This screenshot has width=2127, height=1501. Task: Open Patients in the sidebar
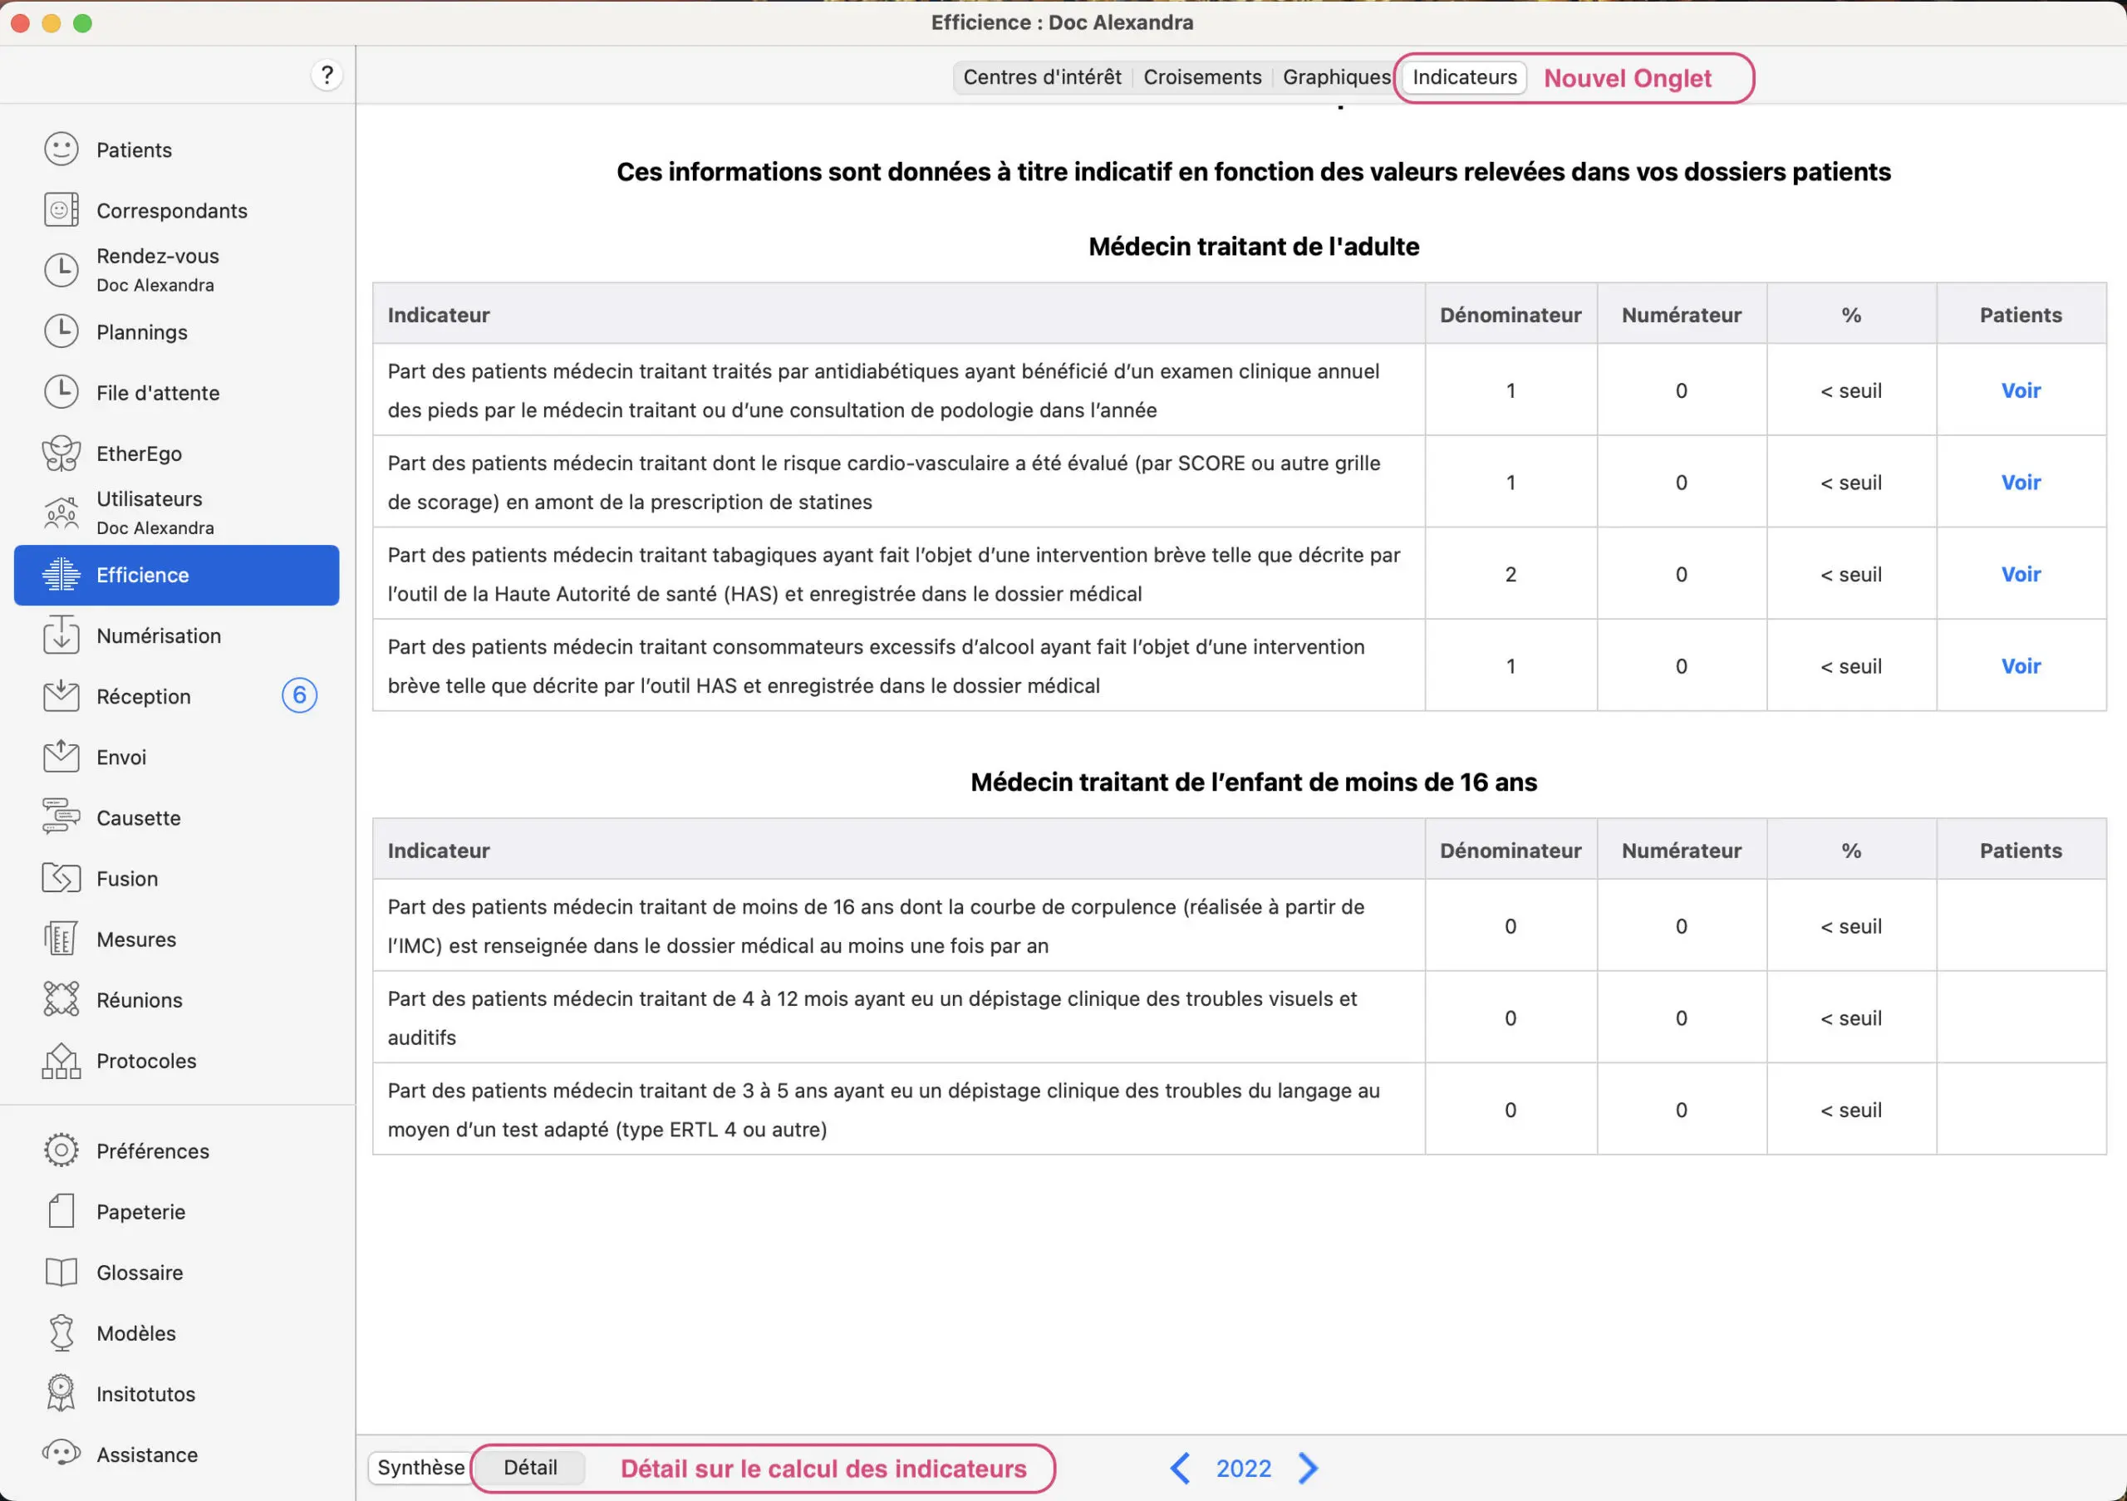(x=134, y=150)
